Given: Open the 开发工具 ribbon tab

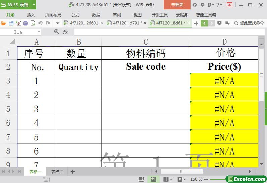Looking at the screenshot, I should coord(159,15).
